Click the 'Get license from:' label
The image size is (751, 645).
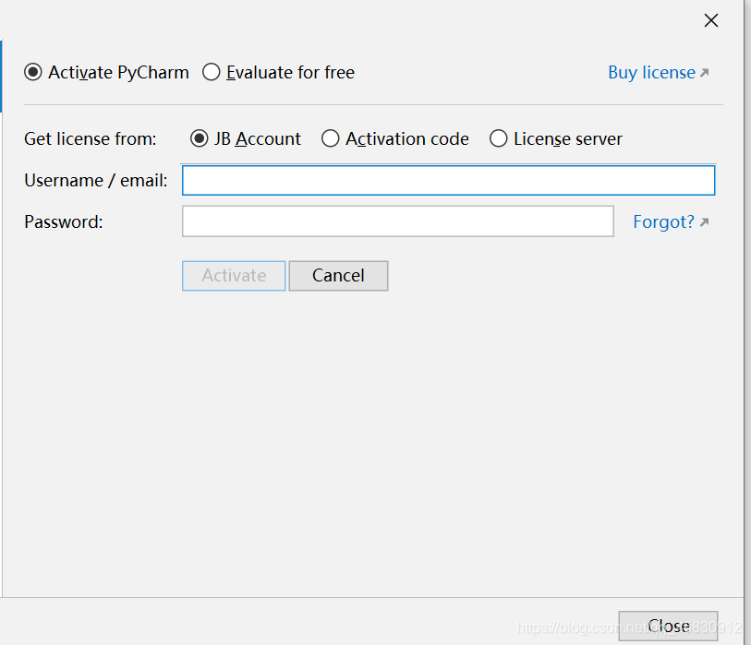click(90, 138)
